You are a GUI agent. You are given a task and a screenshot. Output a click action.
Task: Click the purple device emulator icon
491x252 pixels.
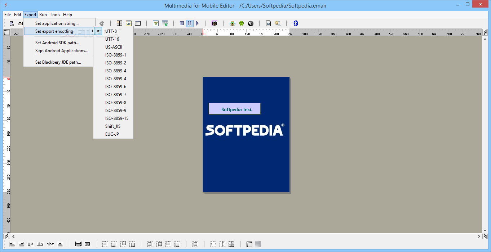click(214, 23)
